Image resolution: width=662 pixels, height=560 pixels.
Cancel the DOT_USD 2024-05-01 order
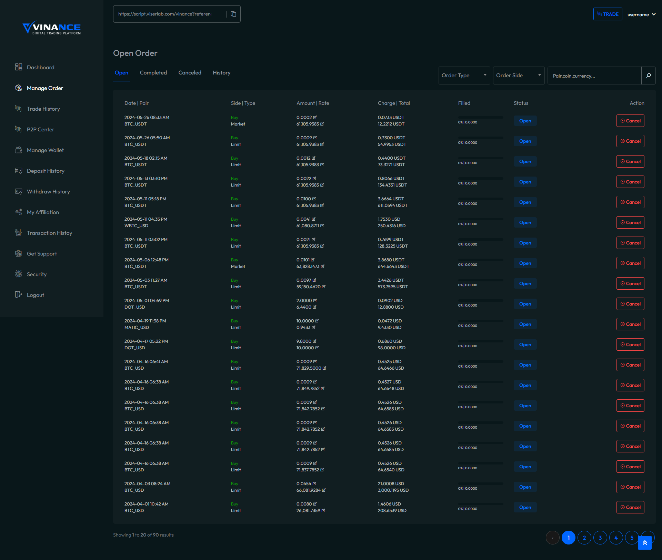click(630, 304)
